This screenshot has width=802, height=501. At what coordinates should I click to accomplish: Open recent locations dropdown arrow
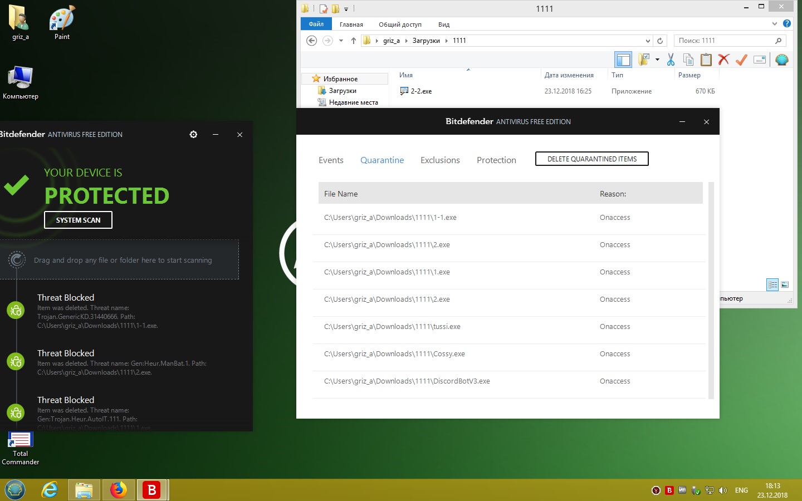coord(341,41)
